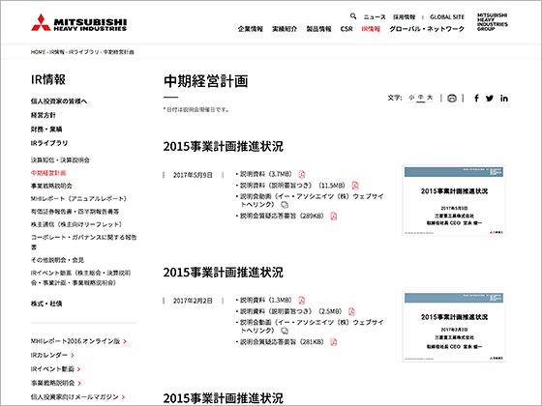Image resolution: width=542 pixels, height=406 pixels.
Task: Click the ニュース header link
Action: (x=375, y=17)
